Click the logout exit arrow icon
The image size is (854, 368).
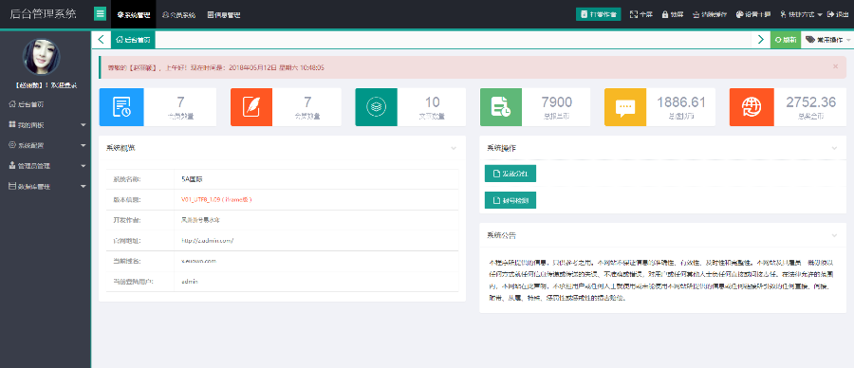click(x=830, y=14)
